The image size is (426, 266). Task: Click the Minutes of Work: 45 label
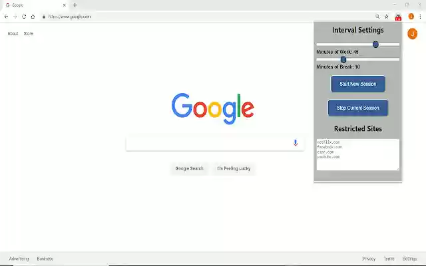pos(337,52)
